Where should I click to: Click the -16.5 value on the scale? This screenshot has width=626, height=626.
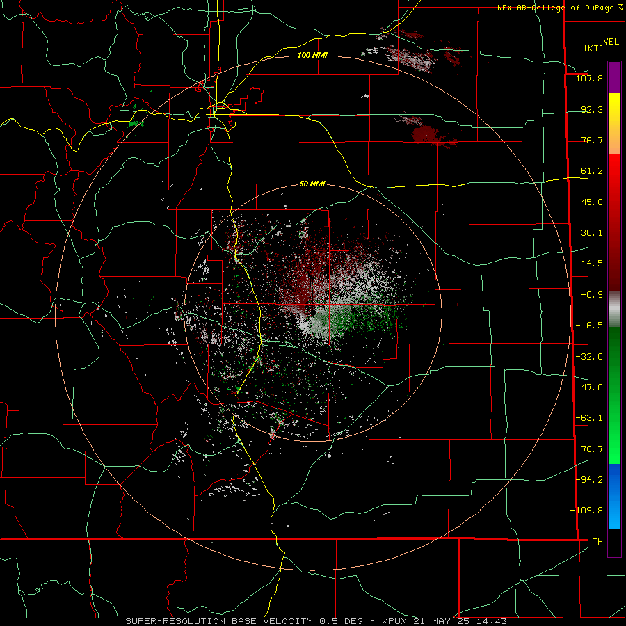click(x=589, y=326)
